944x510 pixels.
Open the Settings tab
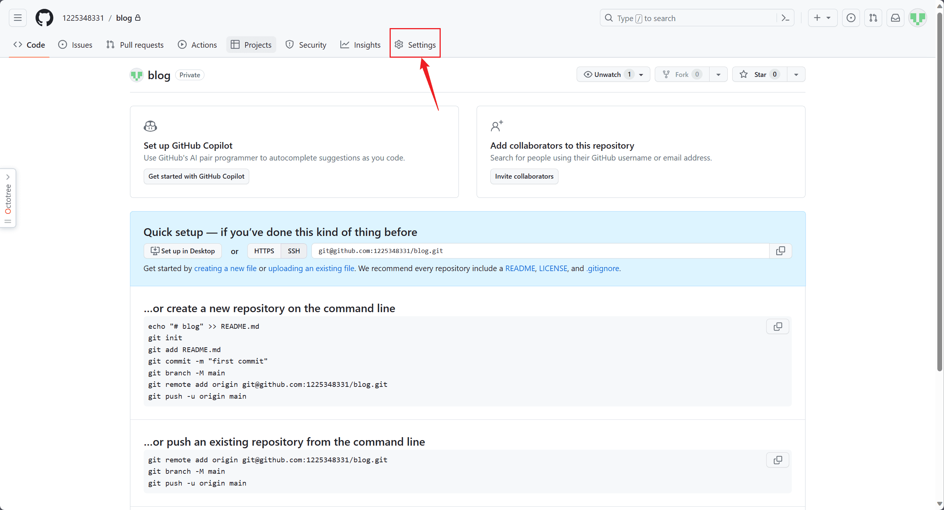(415, 45)
